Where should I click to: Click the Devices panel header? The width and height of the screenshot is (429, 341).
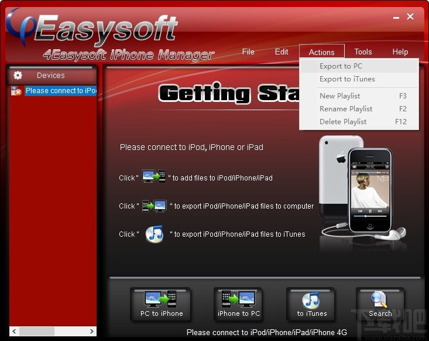click(x=53, y=75)
